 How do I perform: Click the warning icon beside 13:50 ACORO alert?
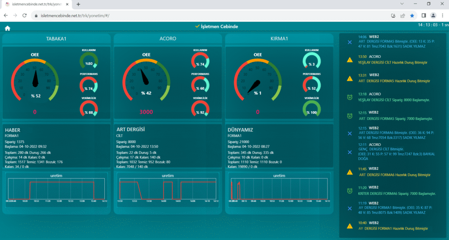click(349, 60)
